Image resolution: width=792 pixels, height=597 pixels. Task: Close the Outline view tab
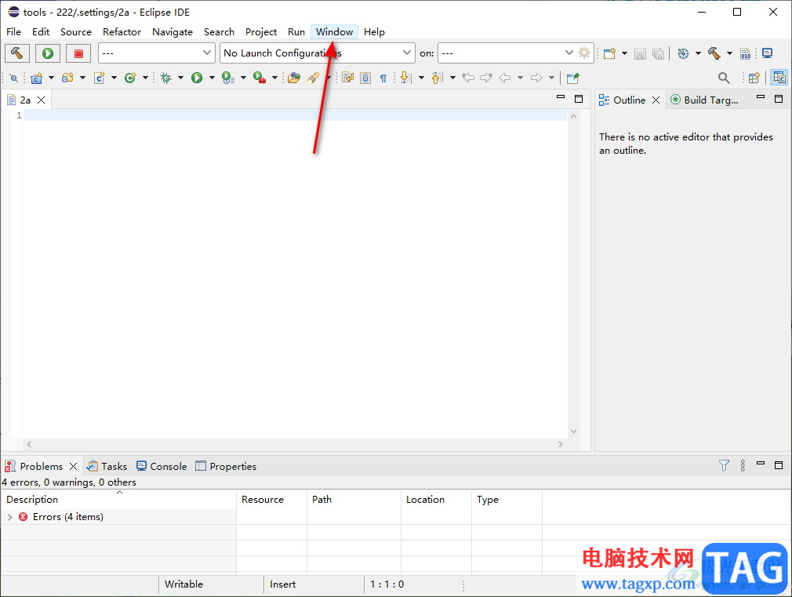656,100
